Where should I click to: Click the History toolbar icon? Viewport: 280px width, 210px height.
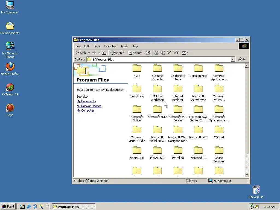(x=148, y=53)
